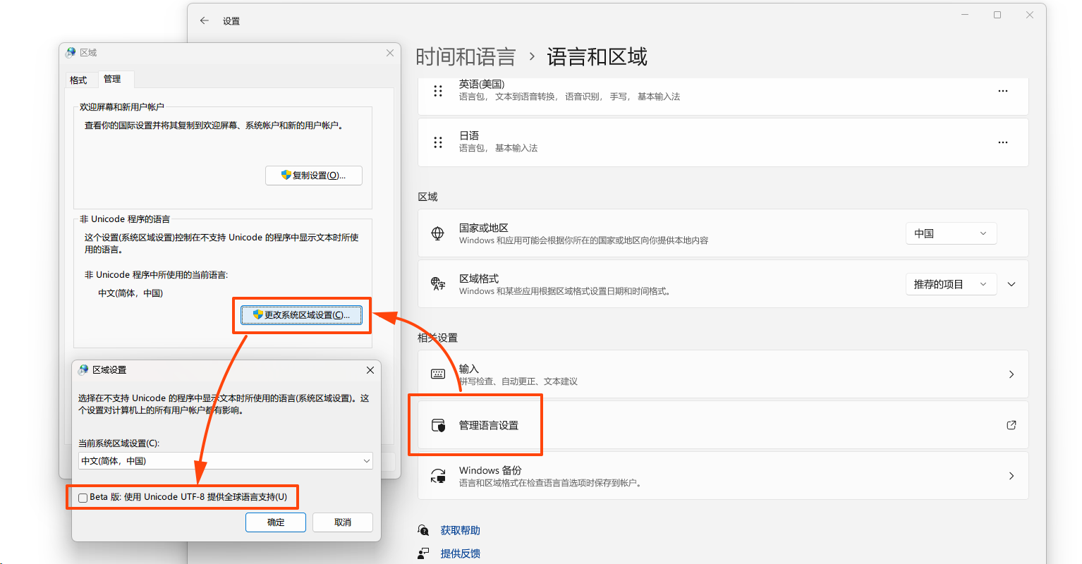
Task: Minimize the Settings window
Action: (x=965, y=15)
